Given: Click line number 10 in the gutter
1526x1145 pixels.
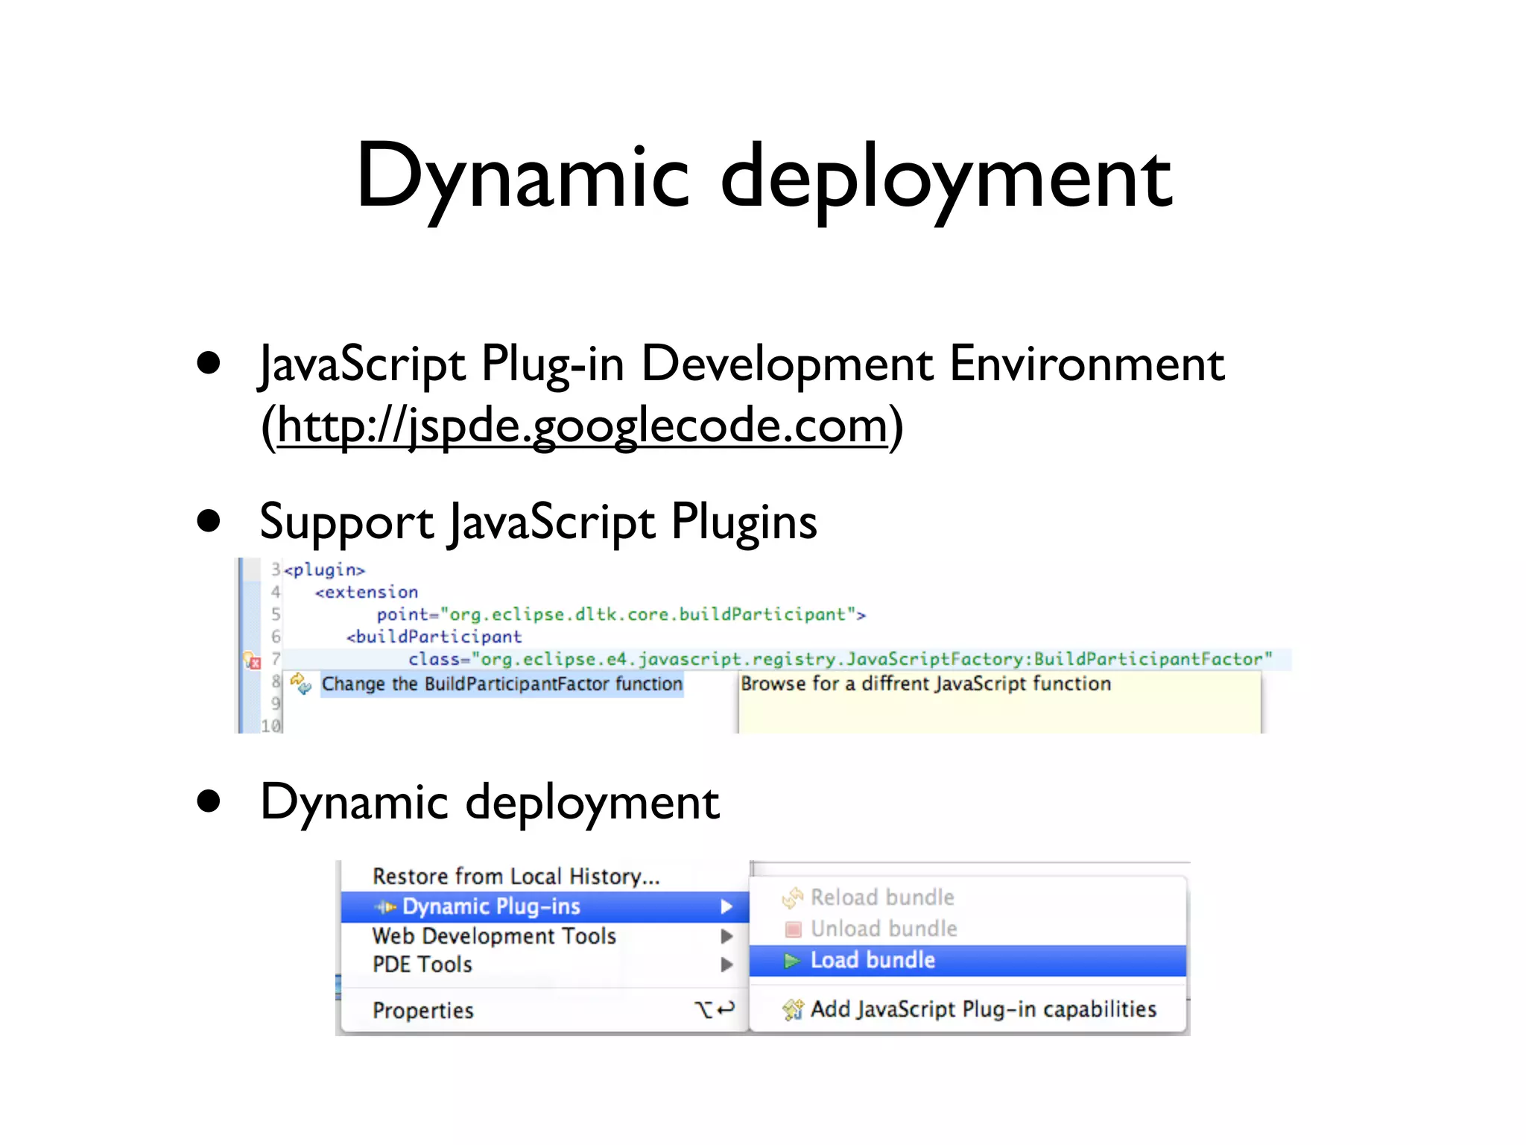Looking at the screenshot, I should tap(270, 725).
